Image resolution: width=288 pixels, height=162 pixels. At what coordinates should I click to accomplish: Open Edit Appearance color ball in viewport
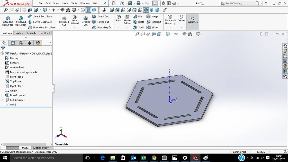184,34
